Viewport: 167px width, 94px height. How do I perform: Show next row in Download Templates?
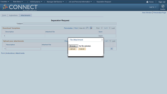click(110, 28)
